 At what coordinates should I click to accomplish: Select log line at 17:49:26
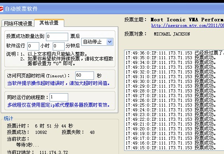point(171,100)
